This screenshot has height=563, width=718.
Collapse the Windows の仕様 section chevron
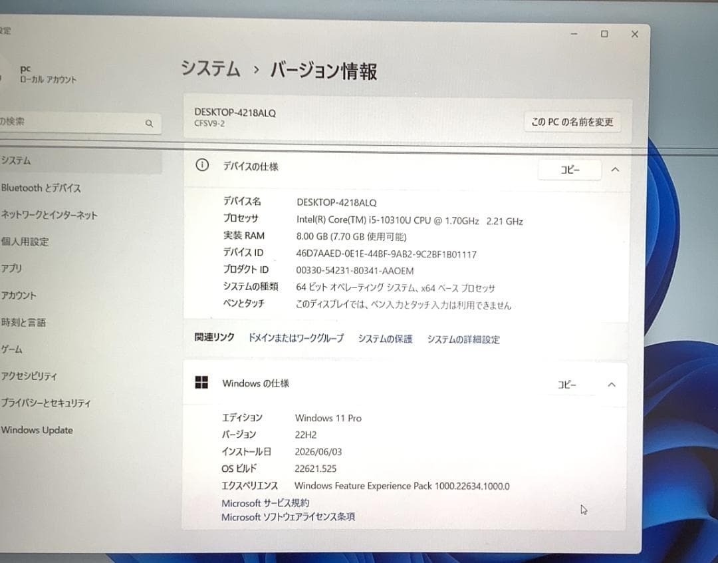(612, 384)
